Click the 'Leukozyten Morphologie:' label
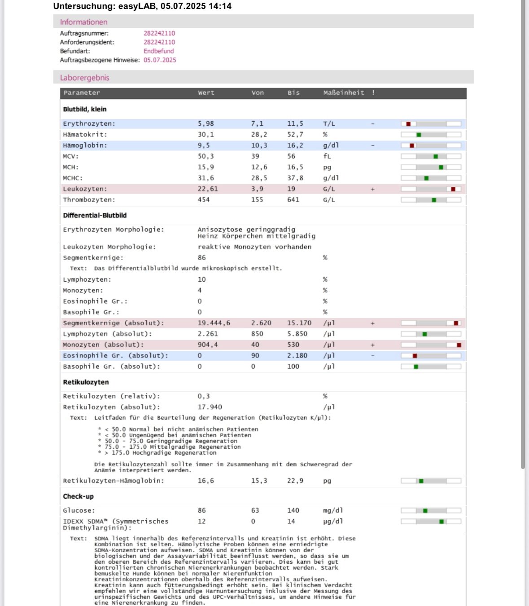Screen dimensions: 529x606 [109, 247]
